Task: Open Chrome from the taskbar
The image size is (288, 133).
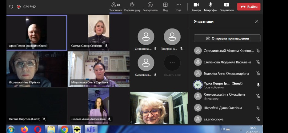Action: click(x=65, y=130)
